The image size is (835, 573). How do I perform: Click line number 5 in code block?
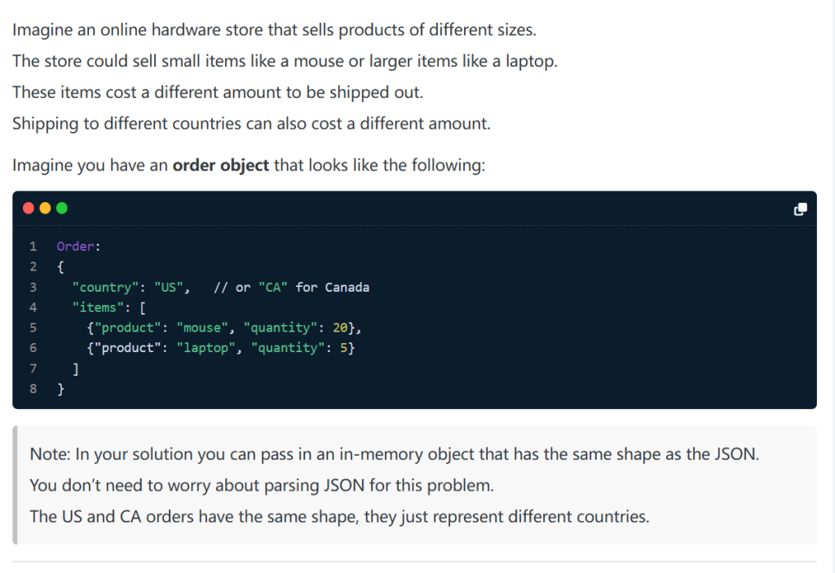click(x=33, y=328)
